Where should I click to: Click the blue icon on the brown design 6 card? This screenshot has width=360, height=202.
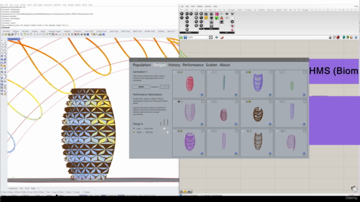[x=270, y=124]
